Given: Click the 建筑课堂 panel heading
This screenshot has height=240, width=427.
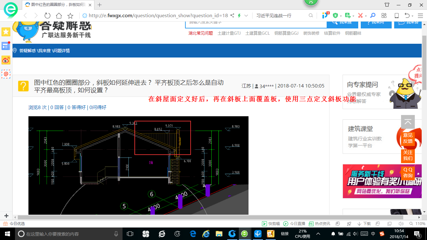Looking at the screenshot, I should coord(360,129).
